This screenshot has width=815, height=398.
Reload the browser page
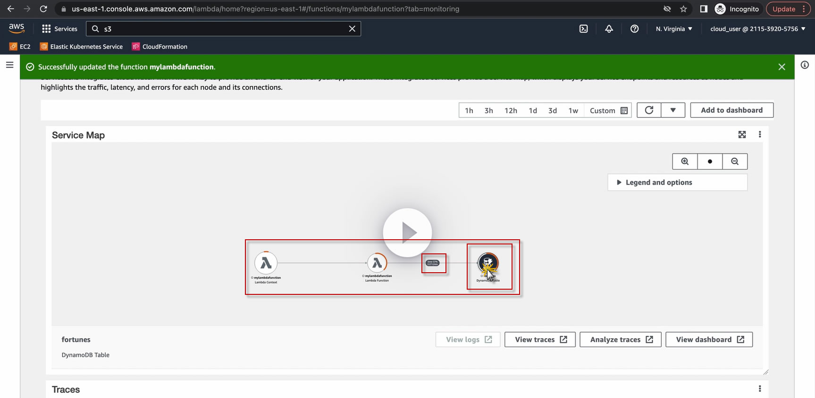coord(43,9)
